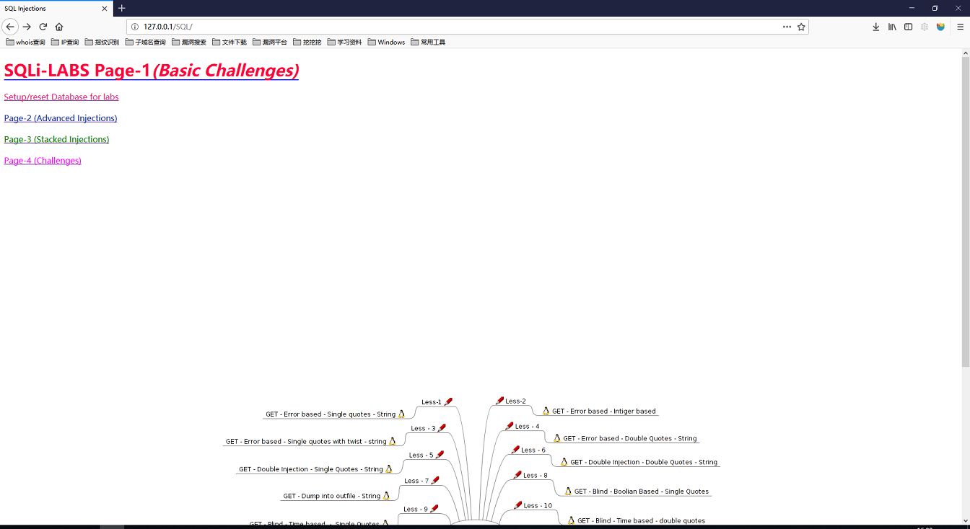Open the '学习资料' bookmark folder
This screenshot has width=970, height=529.
pyautogui.click(x=344, y=42)
